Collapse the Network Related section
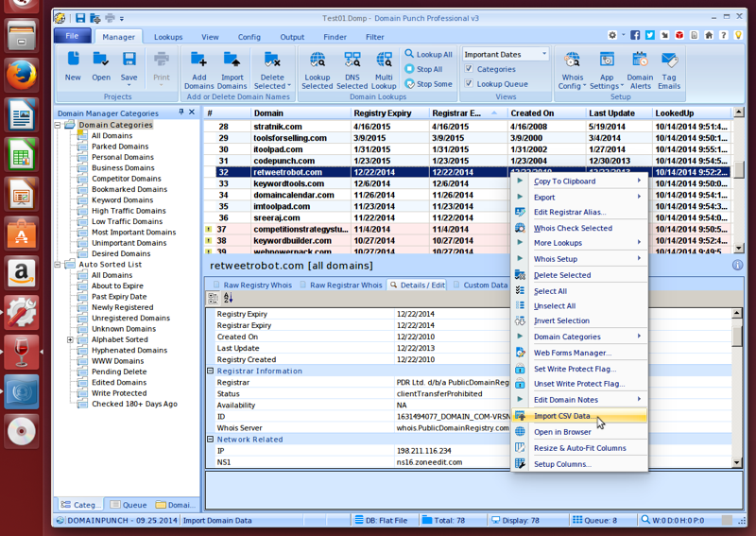 tap(210, 439)
